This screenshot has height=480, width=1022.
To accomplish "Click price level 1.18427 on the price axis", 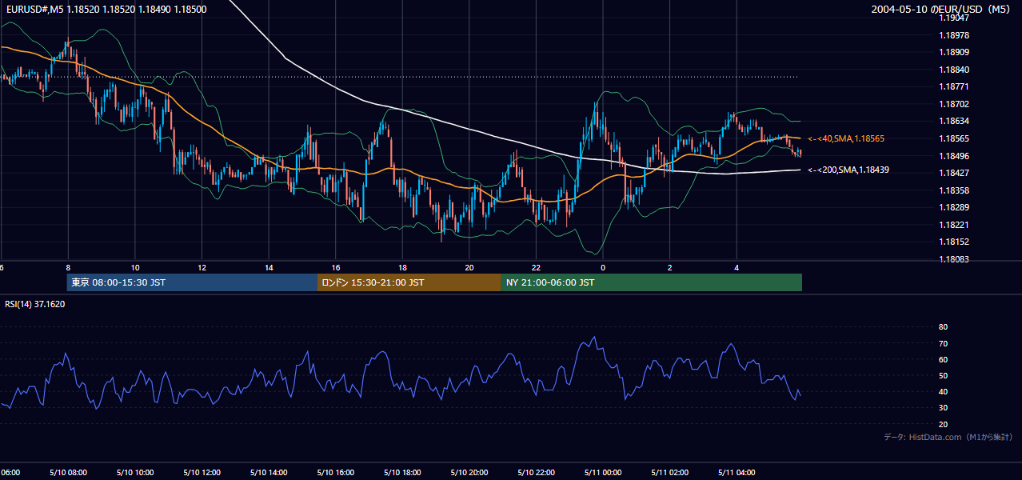I will pos(953,173).
